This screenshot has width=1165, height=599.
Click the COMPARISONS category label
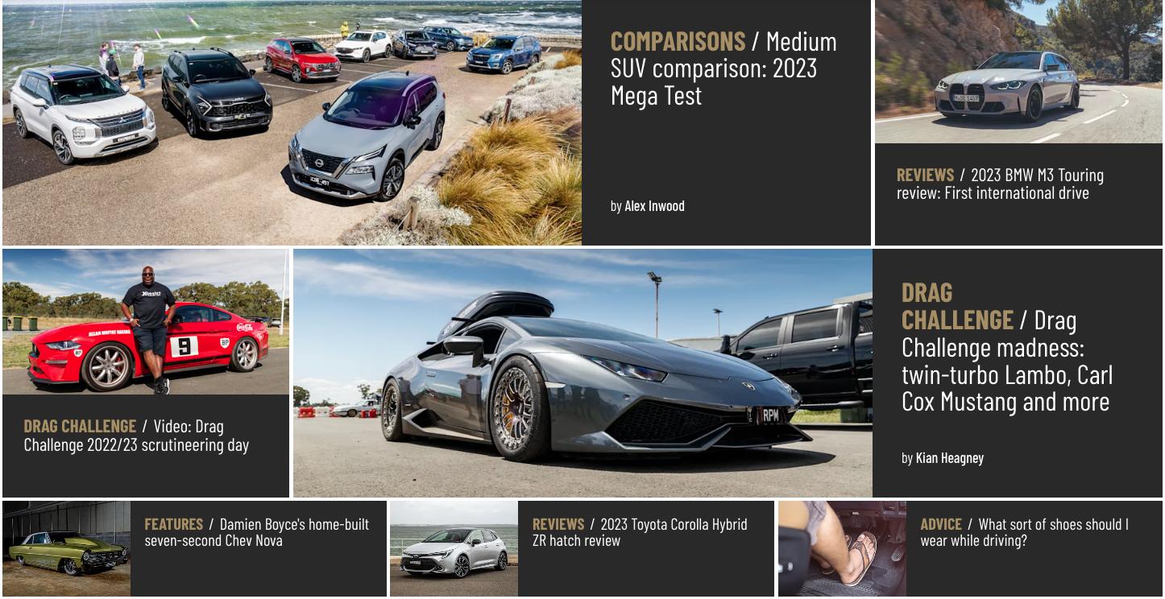coord(678,41)
